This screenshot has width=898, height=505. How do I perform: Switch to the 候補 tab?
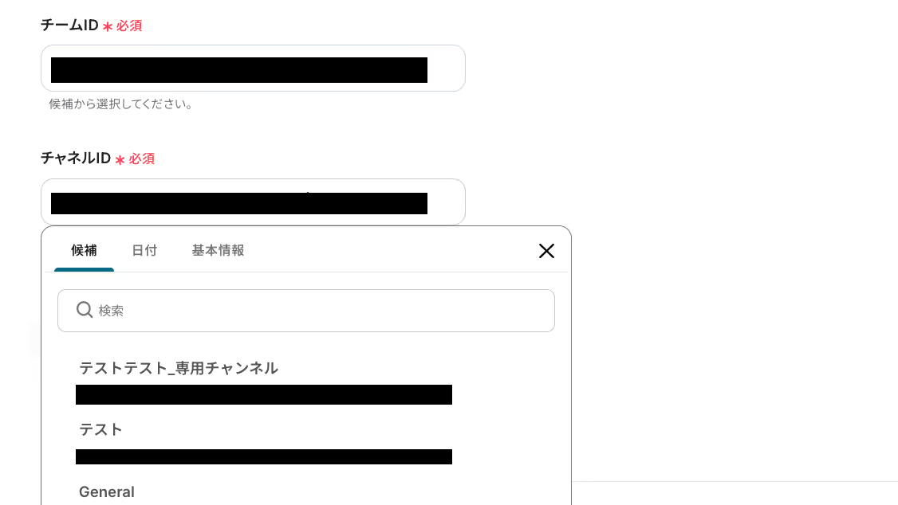[85, 250]
